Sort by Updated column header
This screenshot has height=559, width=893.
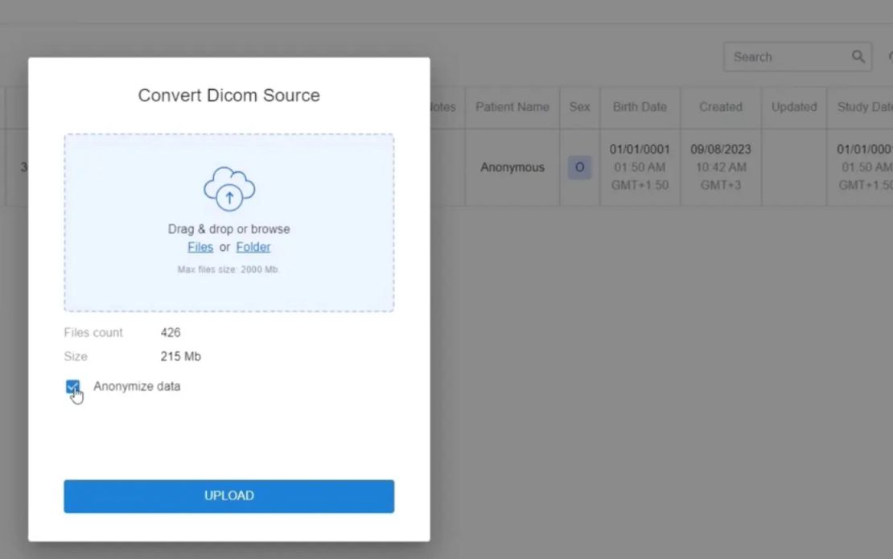point(794,107)
